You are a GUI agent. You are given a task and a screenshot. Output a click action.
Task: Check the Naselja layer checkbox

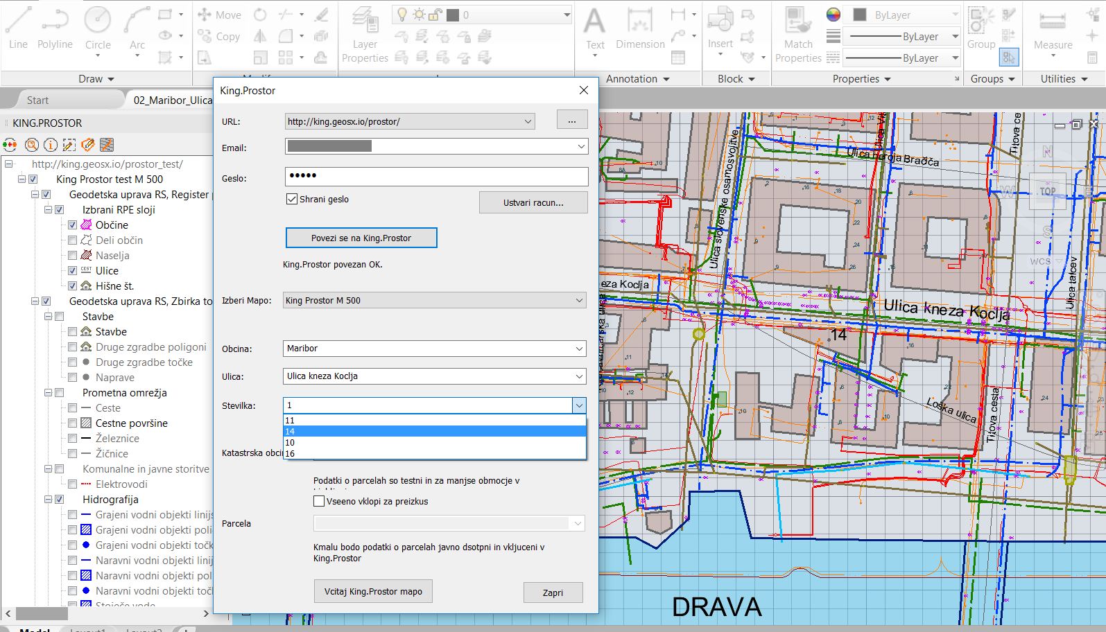pos(72,255)
